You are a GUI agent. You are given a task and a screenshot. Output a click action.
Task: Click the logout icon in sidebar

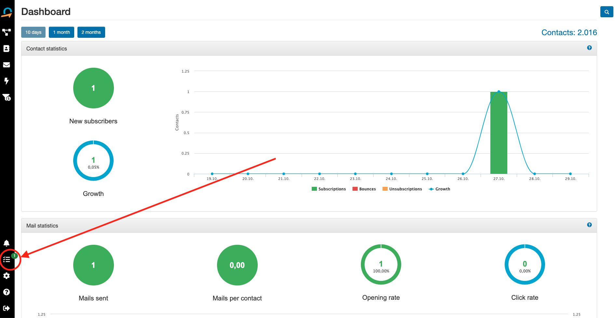[x=7, y=308]
